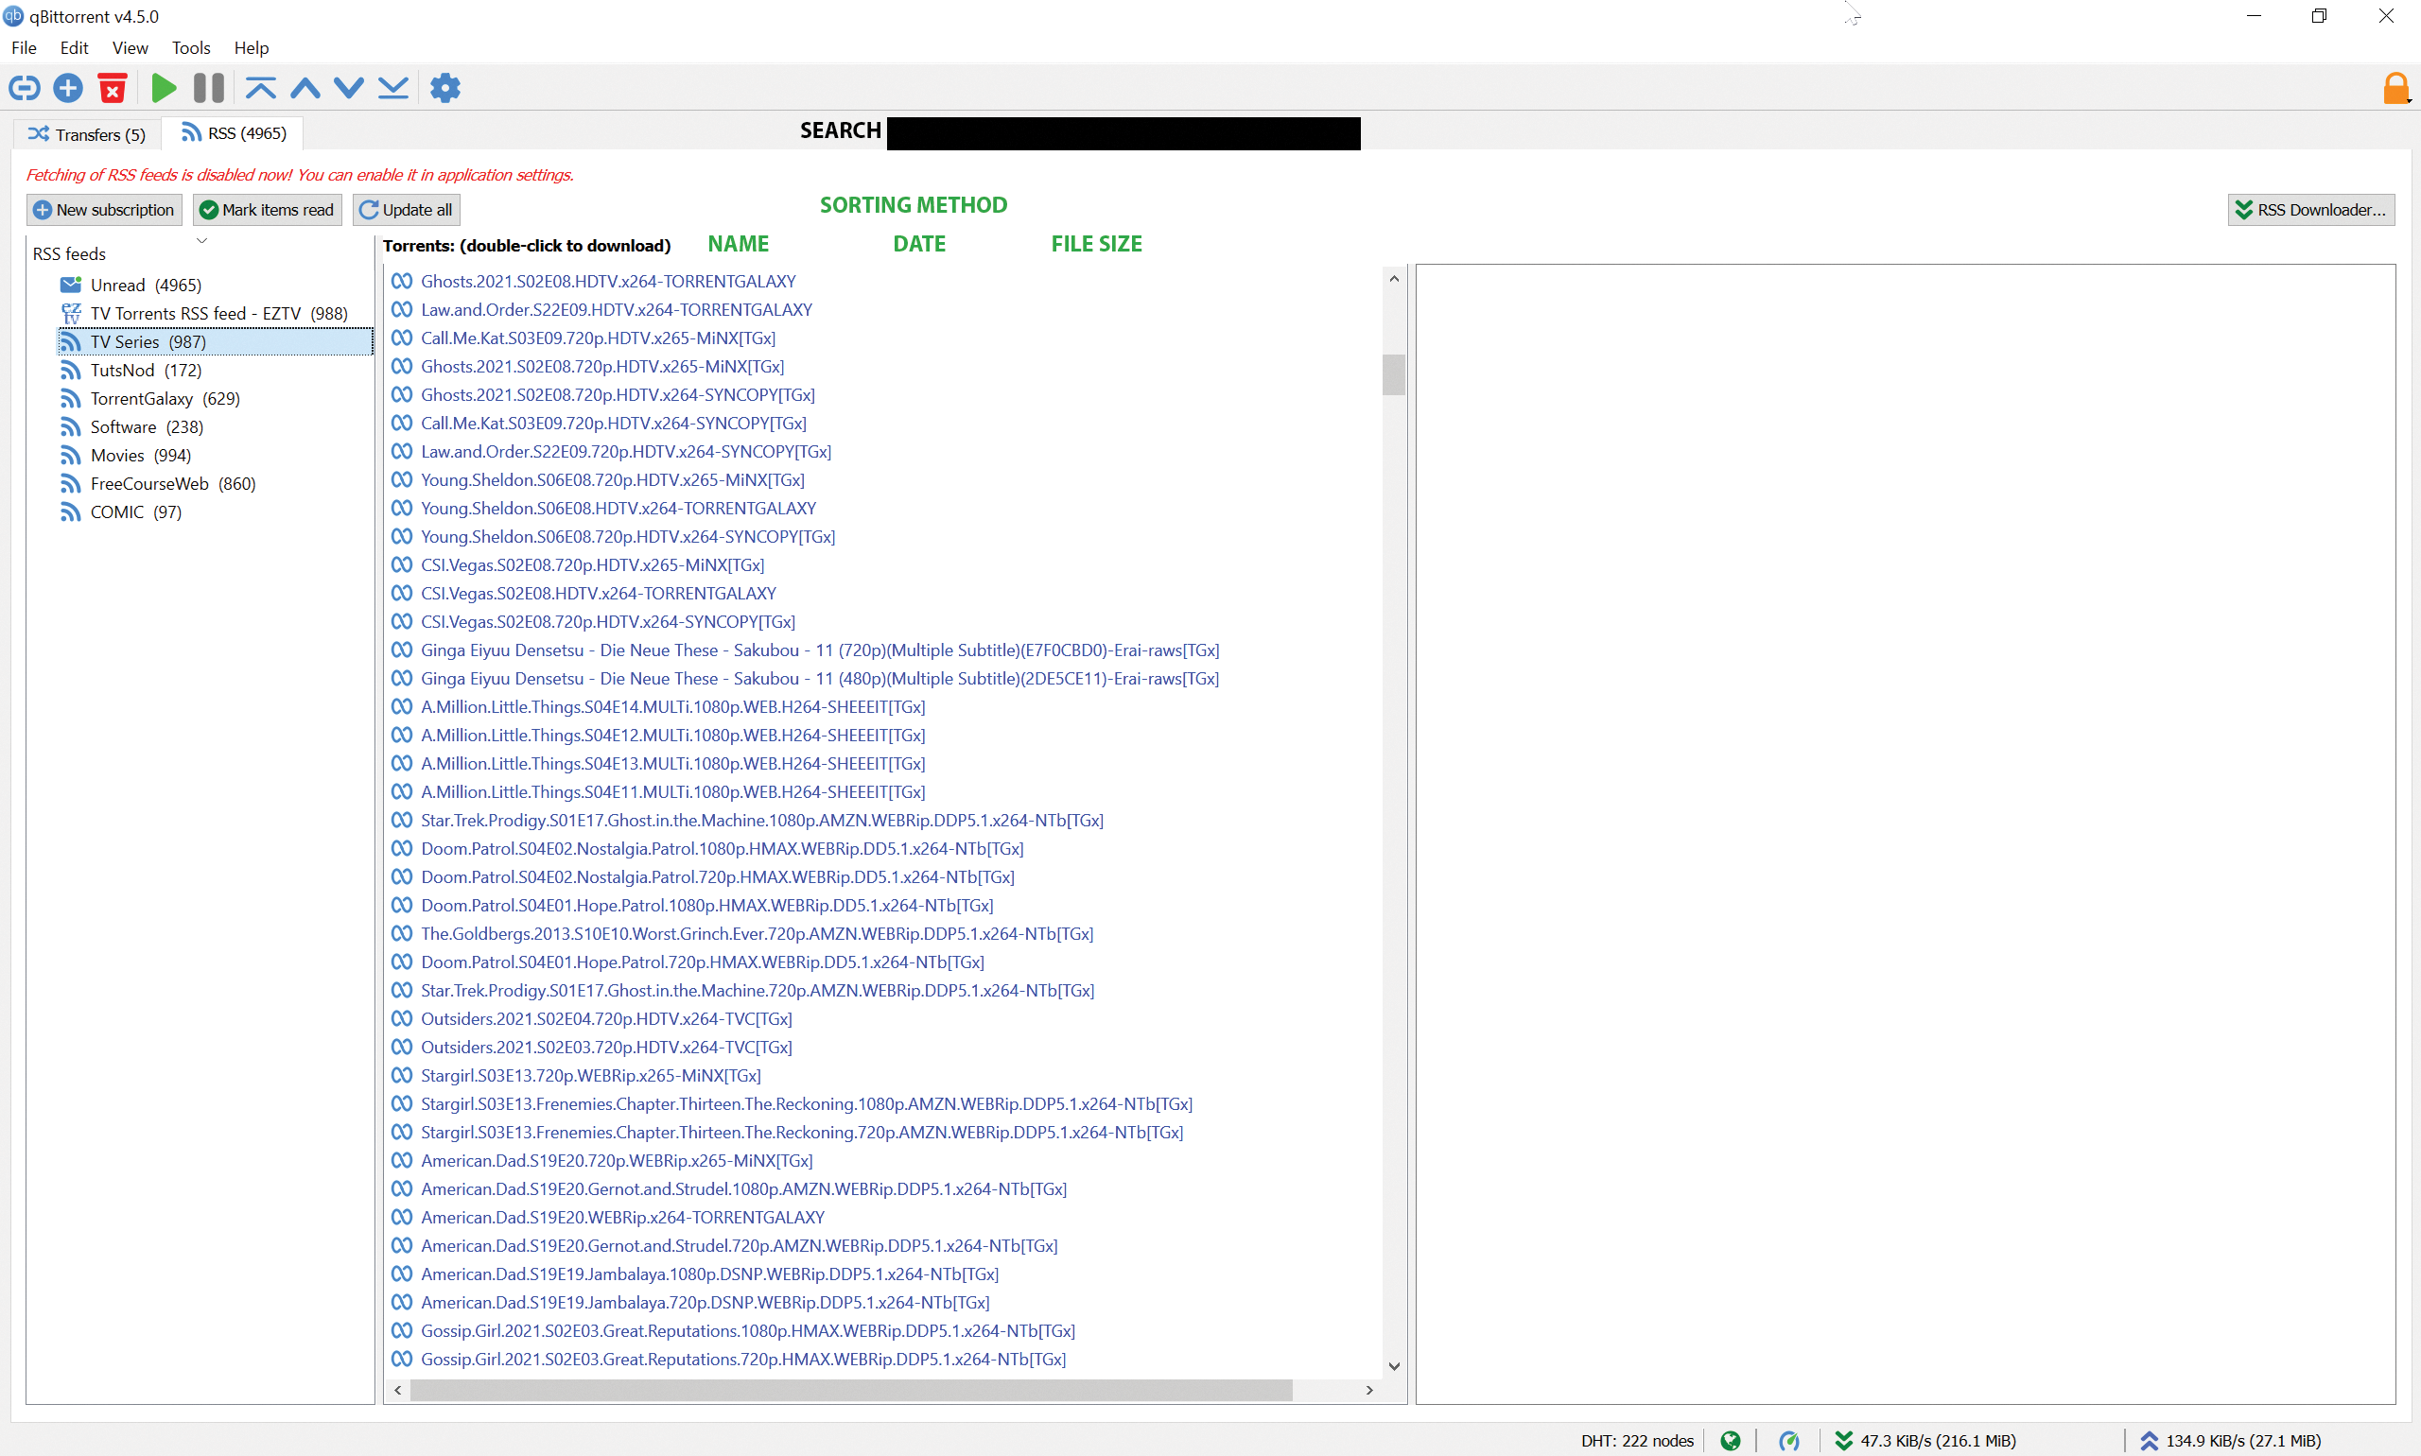Viewport: 2421px width, 1456px height.
Task: Click the Update all button
Action: click(406, 209)
